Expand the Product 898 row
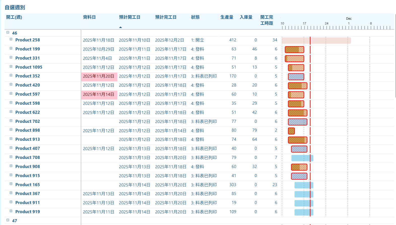This screenshot has width=396, height=225. [x=11, y=130]
